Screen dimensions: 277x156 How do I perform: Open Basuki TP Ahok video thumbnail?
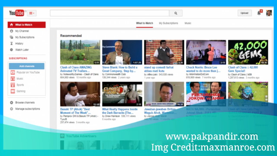(80, 94)
